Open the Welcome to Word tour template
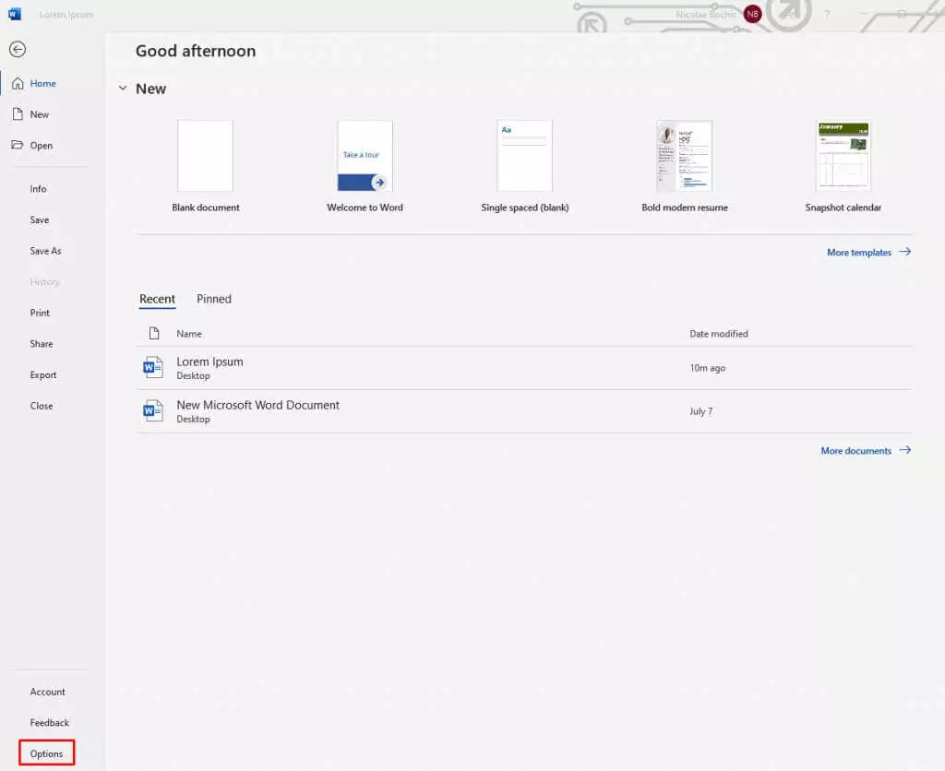This screenshot has height=771, width=945. coord(365,156)
